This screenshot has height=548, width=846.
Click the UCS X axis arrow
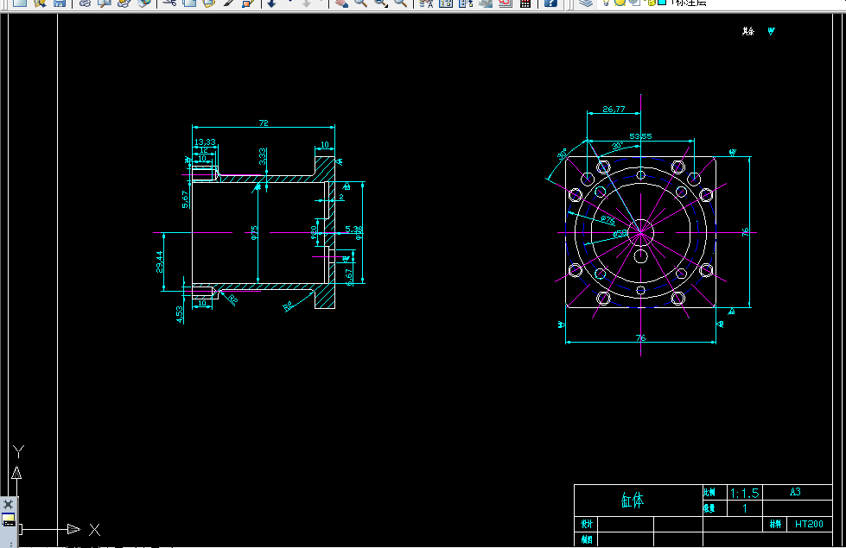click(73, 529)
